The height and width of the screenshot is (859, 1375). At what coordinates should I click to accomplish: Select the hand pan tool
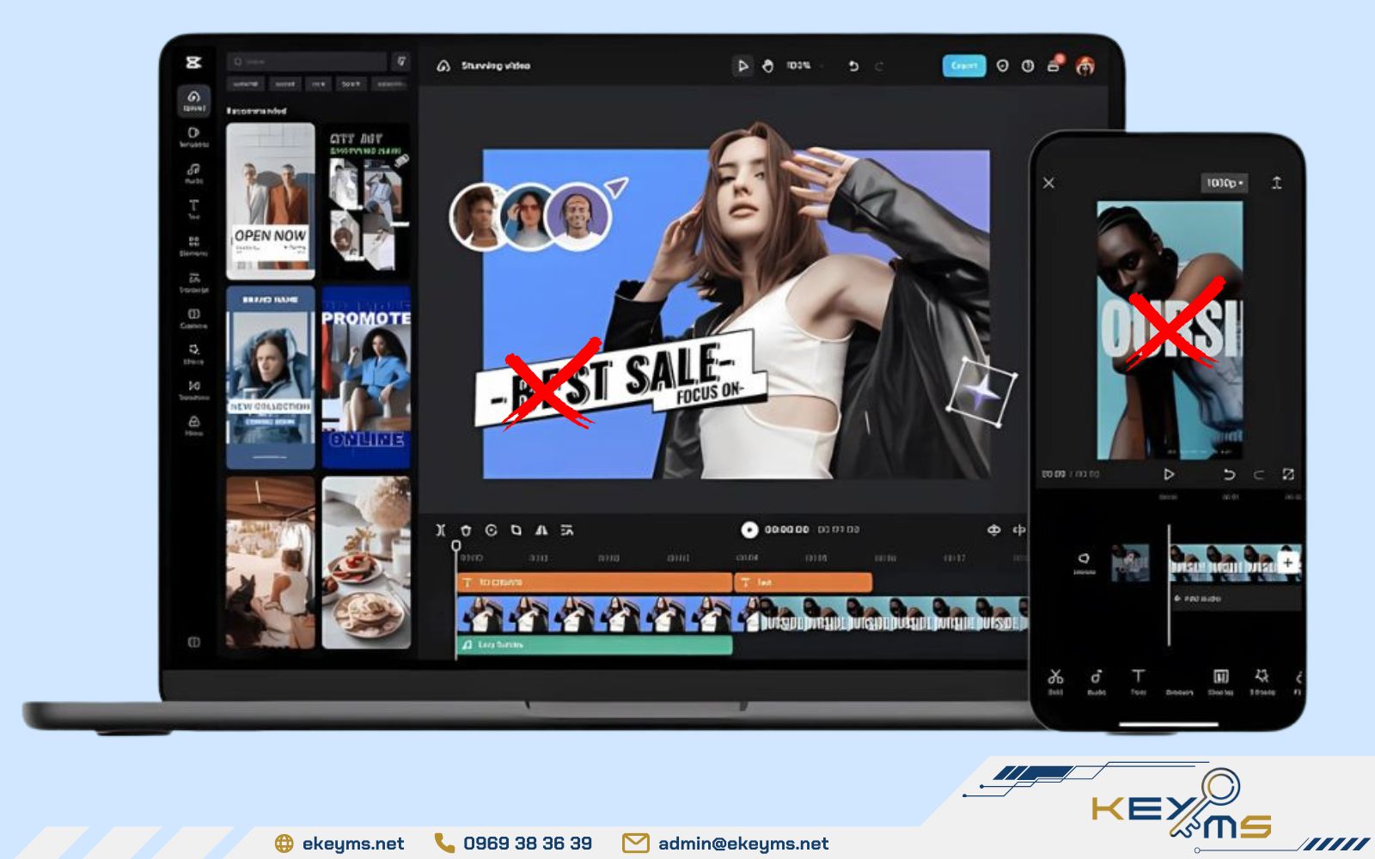(767, 66)
